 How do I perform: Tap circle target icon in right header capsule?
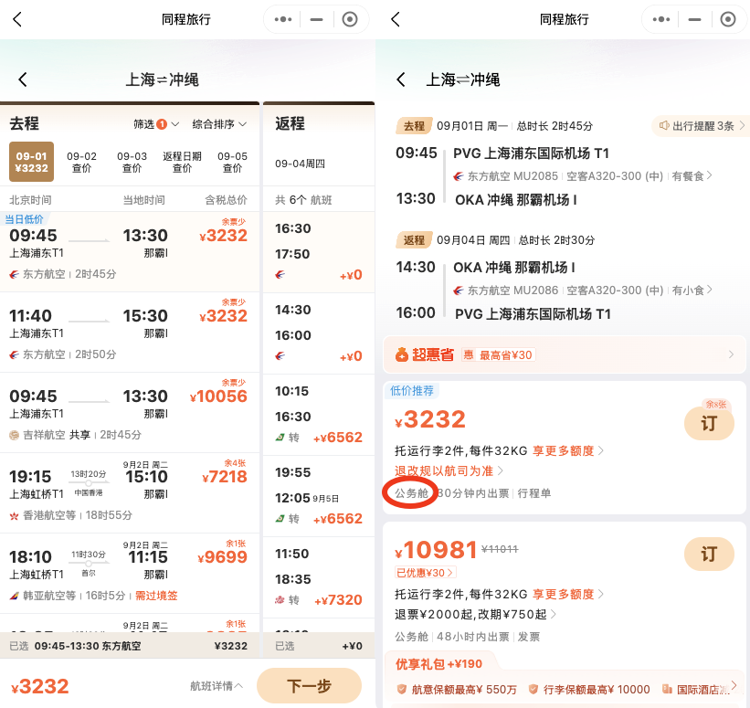pos(728,19)
